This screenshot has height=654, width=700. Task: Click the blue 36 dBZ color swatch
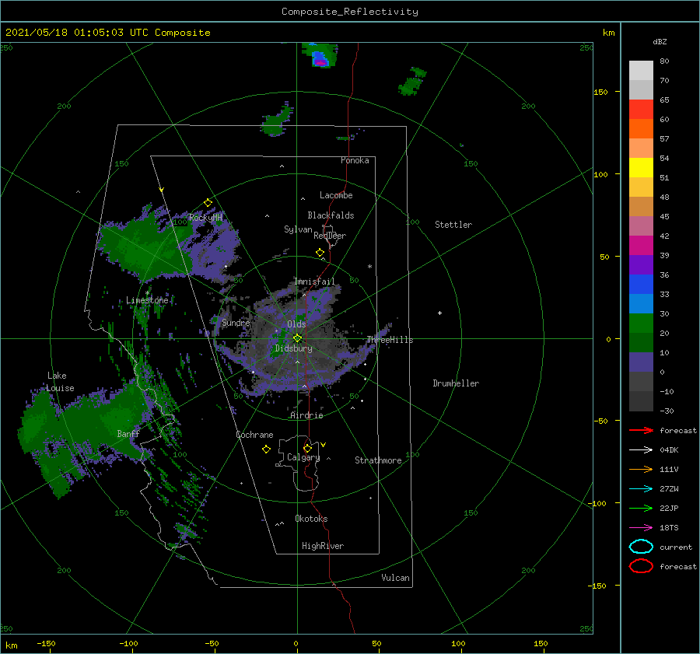tap(641, 284)
